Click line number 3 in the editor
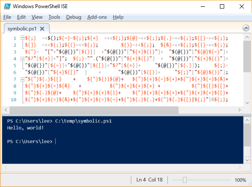The image size is (252, 187). coord(15,52)
